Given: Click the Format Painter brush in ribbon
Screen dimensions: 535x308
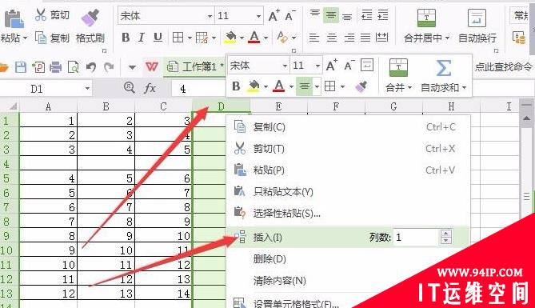Looking at the screenshot, I should [90, 18].
